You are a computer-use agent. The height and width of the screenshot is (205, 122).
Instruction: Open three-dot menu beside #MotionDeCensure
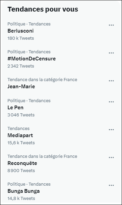[111, 53]
